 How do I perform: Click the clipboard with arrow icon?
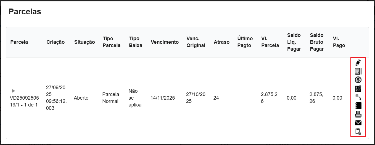pyautogui.click(x=358, y=131)
